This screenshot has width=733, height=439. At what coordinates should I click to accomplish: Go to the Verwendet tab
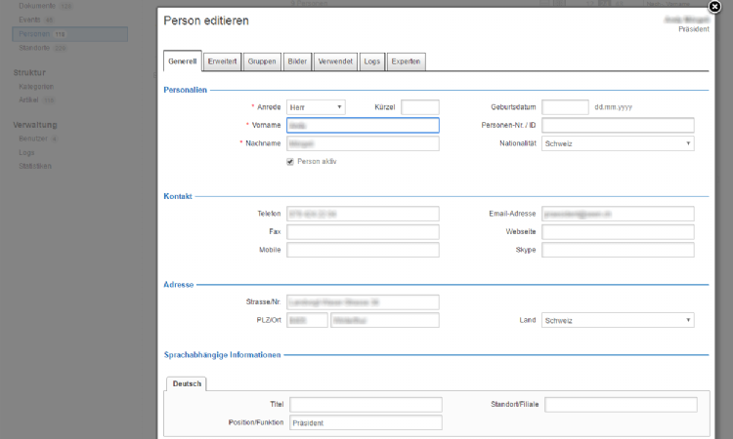pyautogui.click(x=335, y=61)
